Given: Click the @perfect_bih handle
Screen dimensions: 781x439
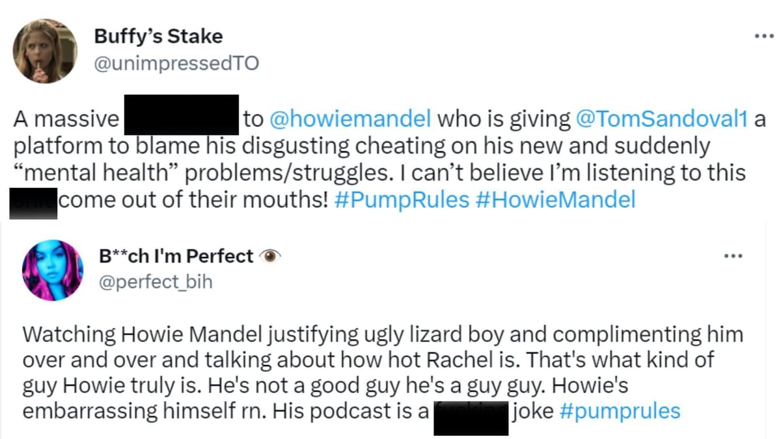Looking at the screenshot, I should click(x=155, y=282).
